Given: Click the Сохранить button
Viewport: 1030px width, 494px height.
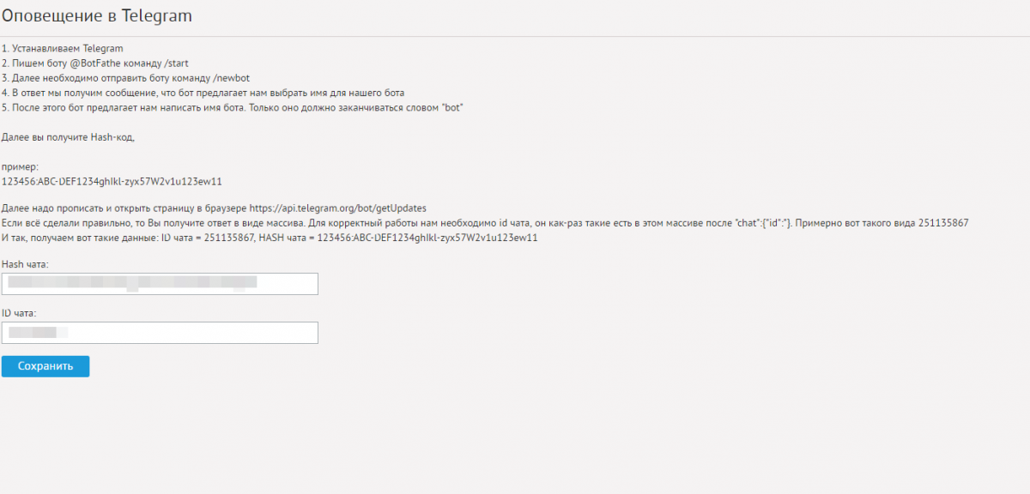Looking at the screenshot, I should (45, 366).
